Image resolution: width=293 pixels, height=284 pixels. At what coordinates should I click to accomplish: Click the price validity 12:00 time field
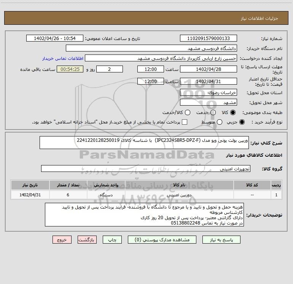coord(151,81)
